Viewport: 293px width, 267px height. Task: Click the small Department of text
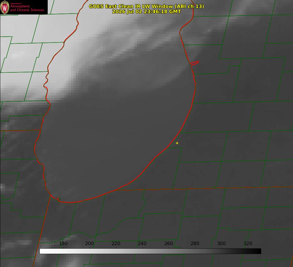coord(16,4)
